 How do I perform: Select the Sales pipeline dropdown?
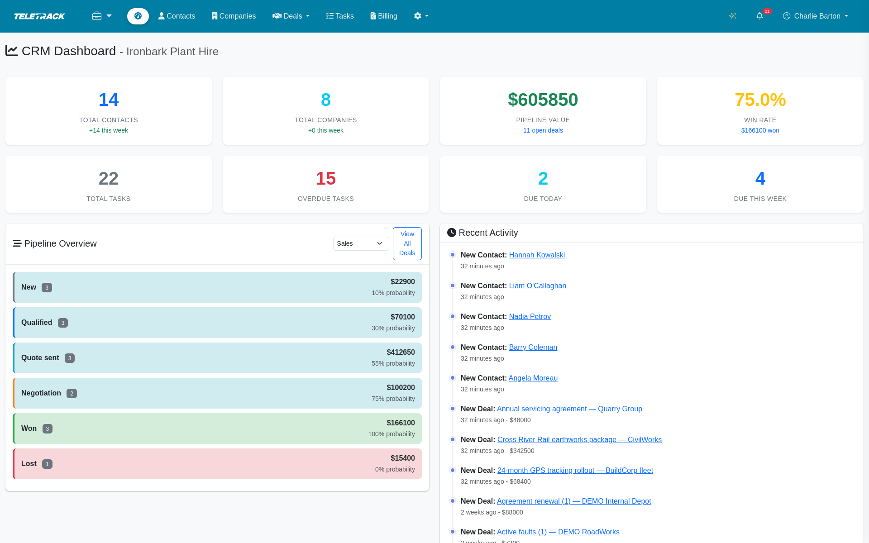pos(361,243)
